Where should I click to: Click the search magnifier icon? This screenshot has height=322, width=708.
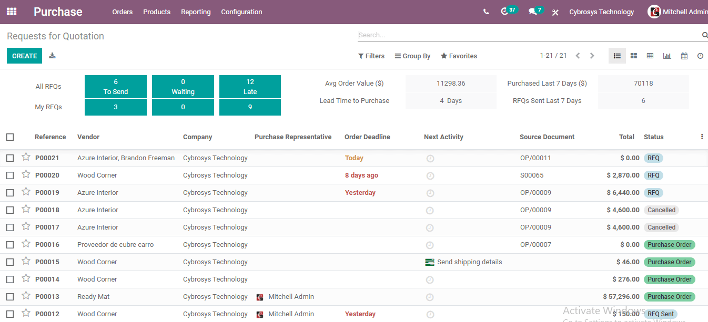[704, 35]
